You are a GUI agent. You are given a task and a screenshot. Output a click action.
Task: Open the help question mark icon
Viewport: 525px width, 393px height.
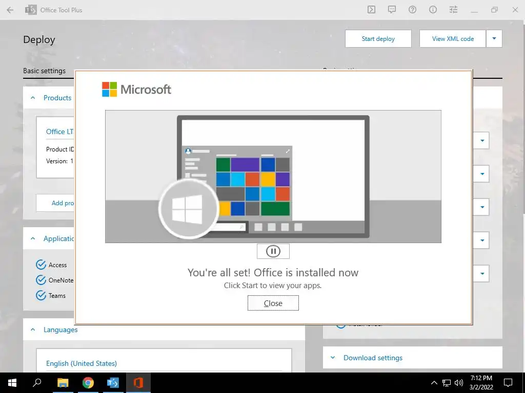(412, 10)
